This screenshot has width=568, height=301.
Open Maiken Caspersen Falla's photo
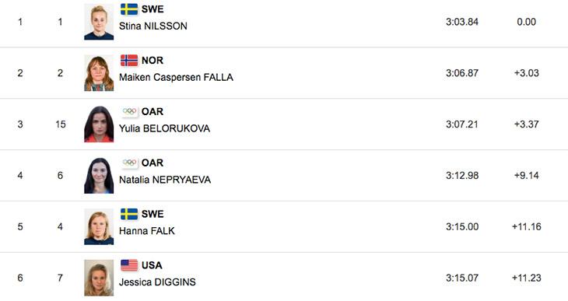point(99,73)
